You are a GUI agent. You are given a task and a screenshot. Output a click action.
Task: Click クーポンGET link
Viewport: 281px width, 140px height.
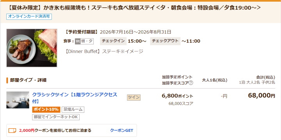click(122, 131)
